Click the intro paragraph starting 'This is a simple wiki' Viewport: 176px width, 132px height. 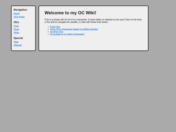93,21
